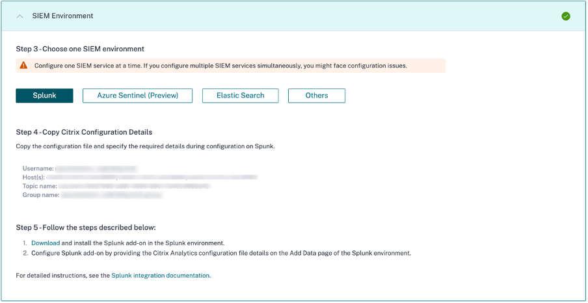Screen dimensions: 588x303
Task: Click the 'Configure one SIEM service at a time' warning text
Action: (220, 66)
